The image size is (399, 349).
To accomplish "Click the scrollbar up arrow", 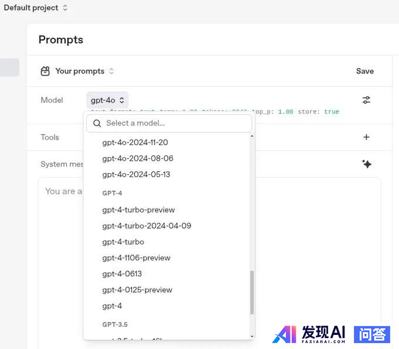I will [x=252, y=136].
